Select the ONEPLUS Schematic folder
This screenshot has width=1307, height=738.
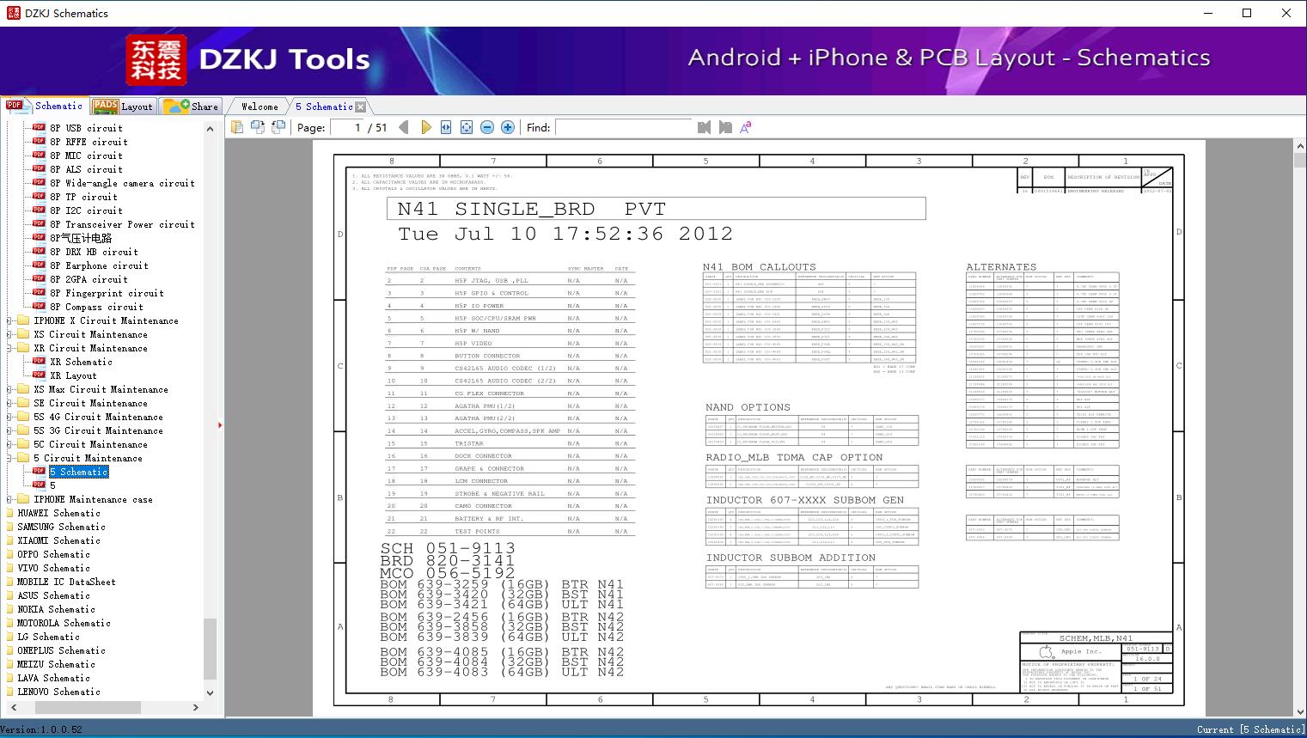(61, 650)
